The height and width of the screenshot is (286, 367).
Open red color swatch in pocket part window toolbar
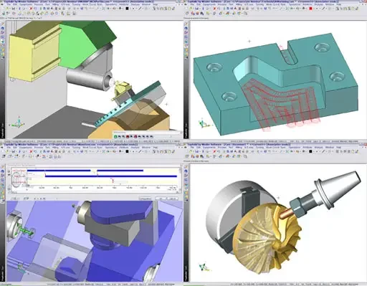(310, 9)
